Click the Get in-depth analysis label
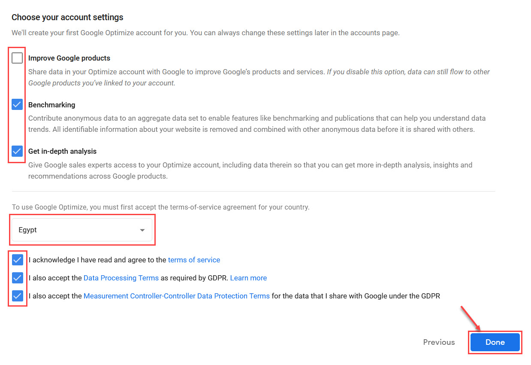Screen dimensions: 531x365 [62, 151]
